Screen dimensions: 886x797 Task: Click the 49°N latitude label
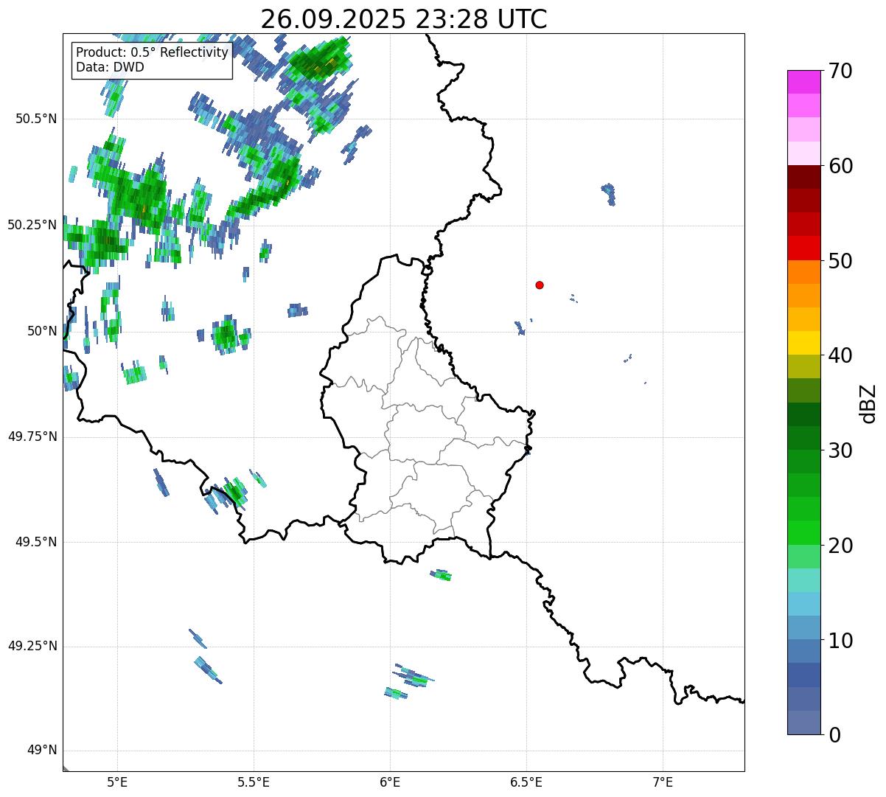click(x=41, y=751)
